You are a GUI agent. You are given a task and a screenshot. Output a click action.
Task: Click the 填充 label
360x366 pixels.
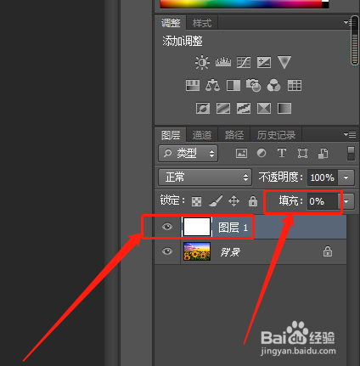tap(290, 201)
